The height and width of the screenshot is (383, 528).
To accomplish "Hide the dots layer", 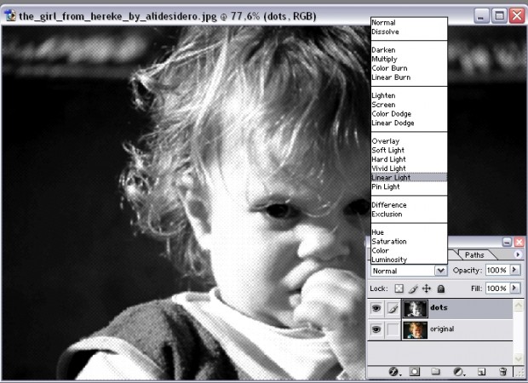I will [x=376, y=308].
